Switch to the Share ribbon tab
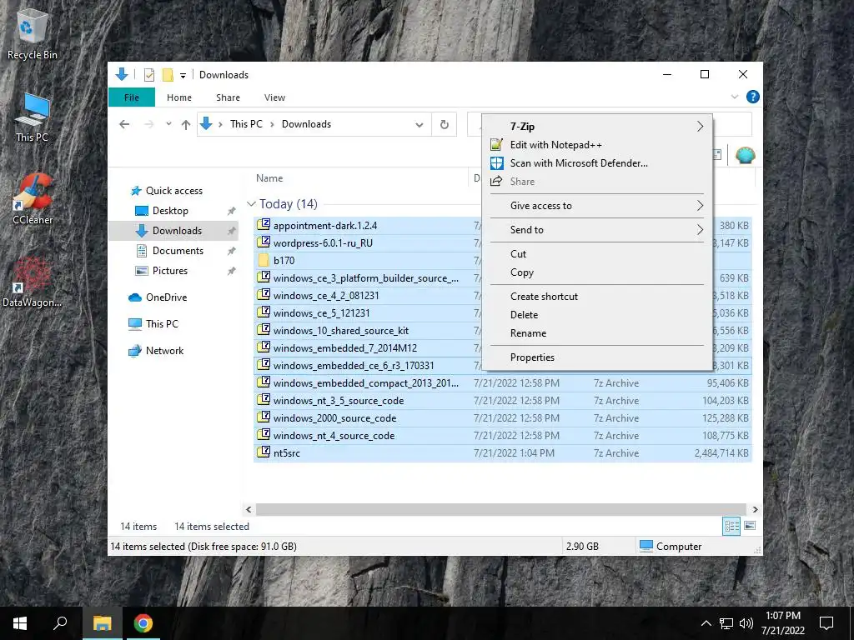This screenshot has width=854, height=640. click(x=228, y=97)
